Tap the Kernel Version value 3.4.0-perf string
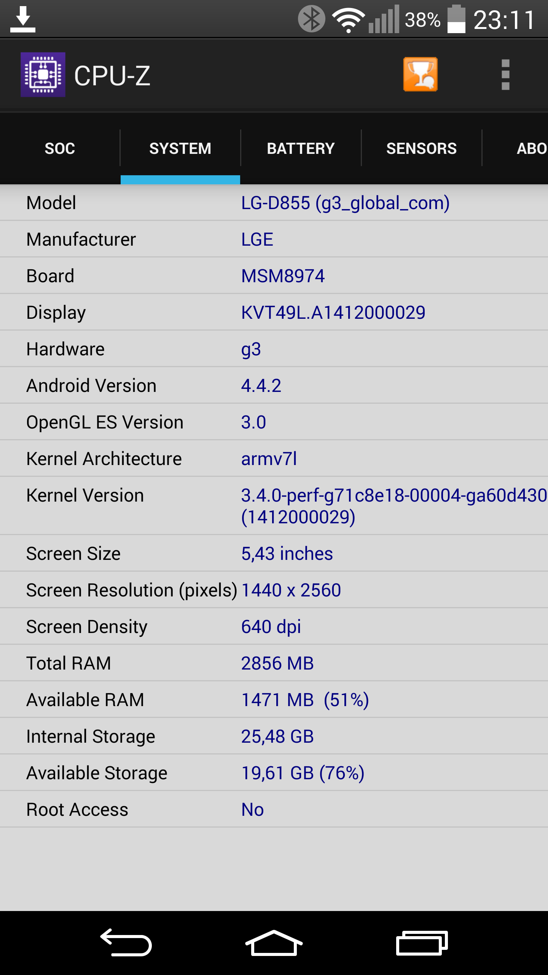The height and width of the screenshot is (975, 548). (394, 506)
